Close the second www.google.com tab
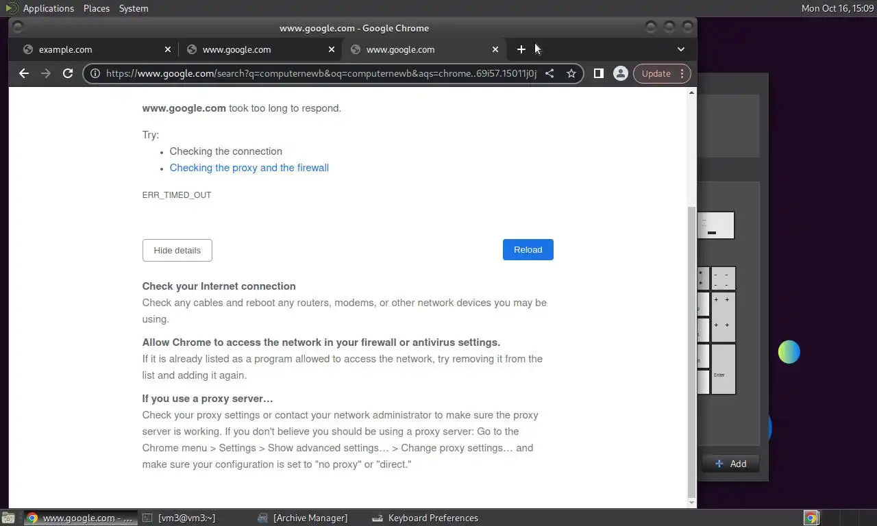 pos(332,49)
